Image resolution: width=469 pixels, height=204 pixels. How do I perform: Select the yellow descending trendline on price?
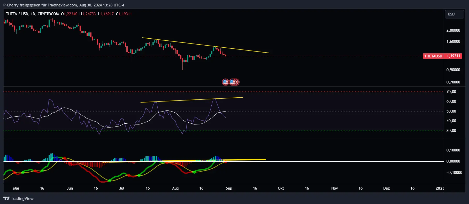coord(205,45)
